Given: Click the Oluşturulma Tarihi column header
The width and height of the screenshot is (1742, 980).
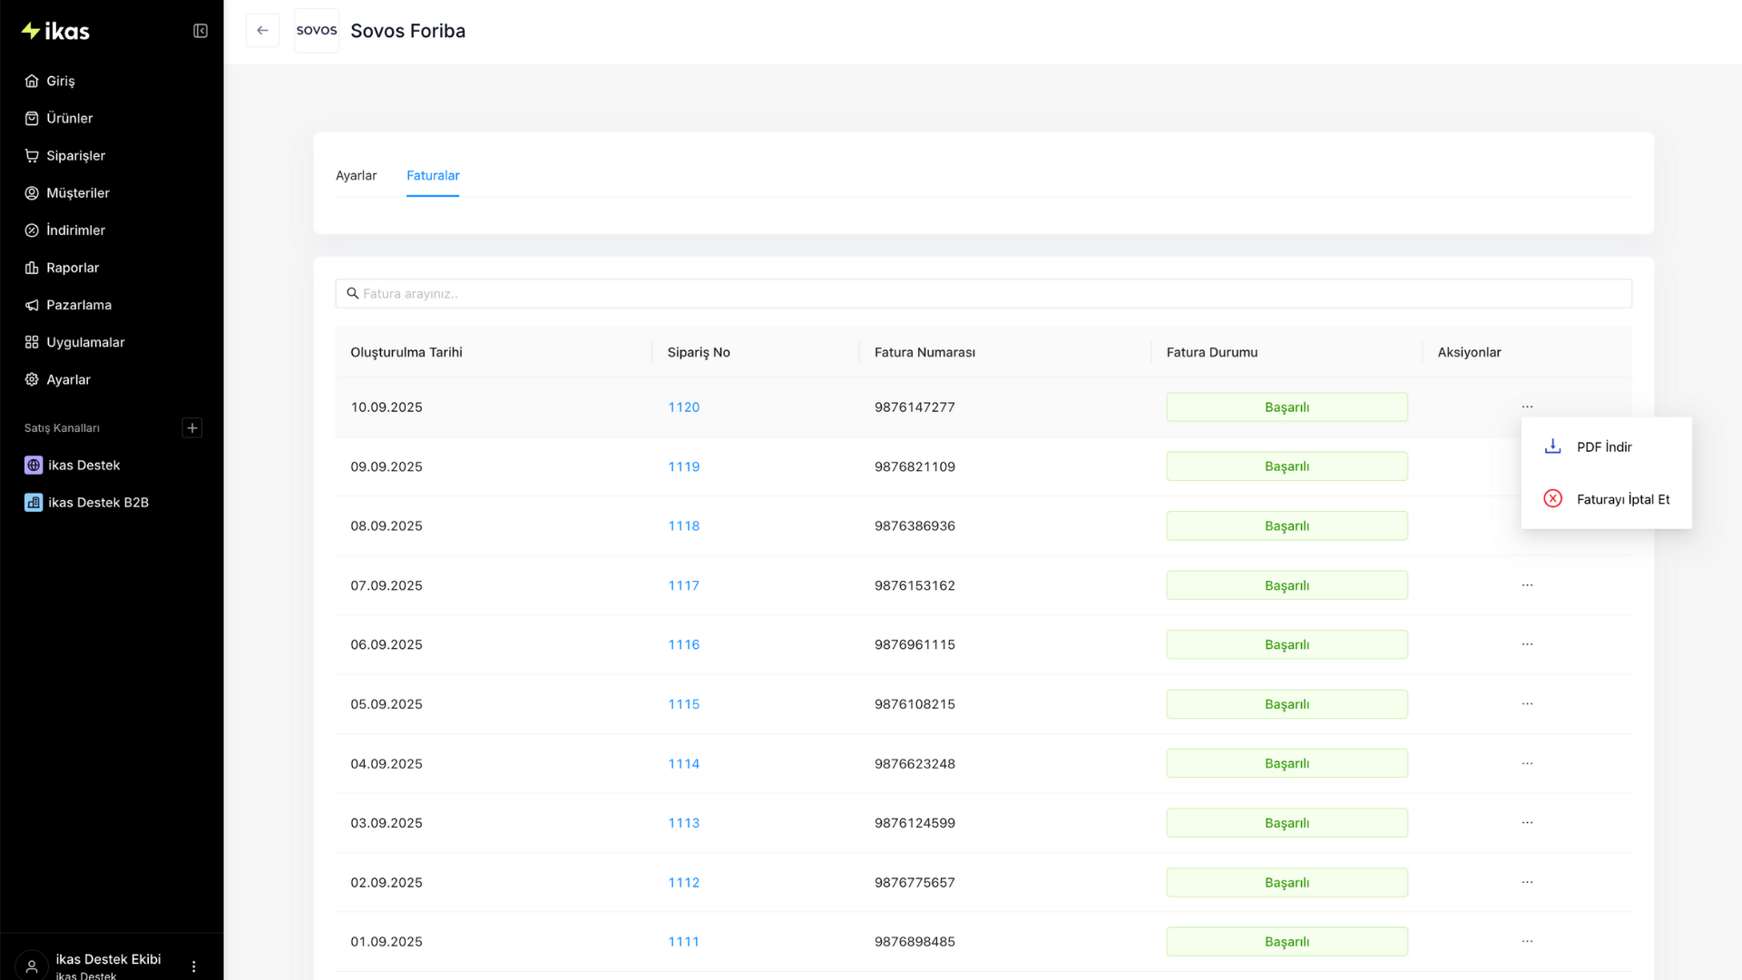Looking at the screenshot, I should pos(406,352).
